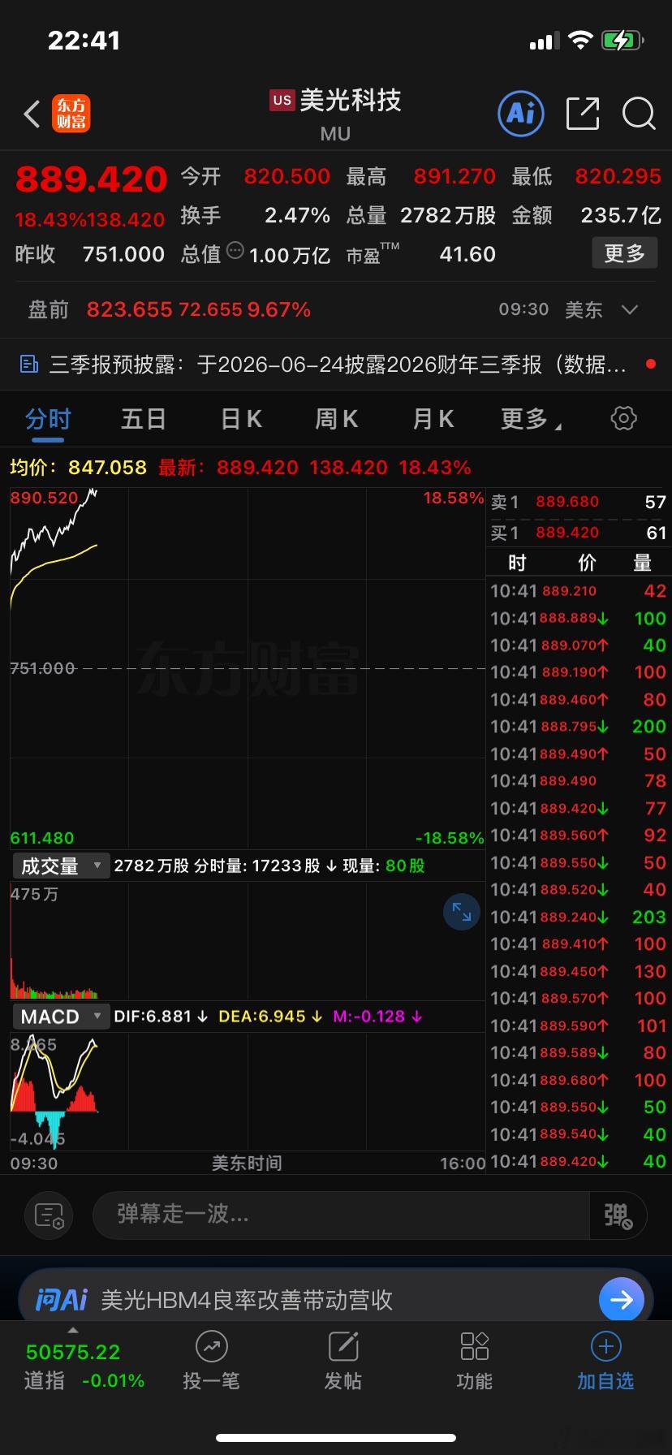This screenshot has height=1455, width=672.
Task: Select the trade row at 889.210
Action: click(x=579, y=591)
